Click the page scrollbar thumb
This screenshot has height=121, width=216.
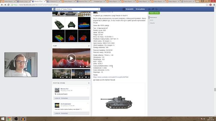point(215,90)
